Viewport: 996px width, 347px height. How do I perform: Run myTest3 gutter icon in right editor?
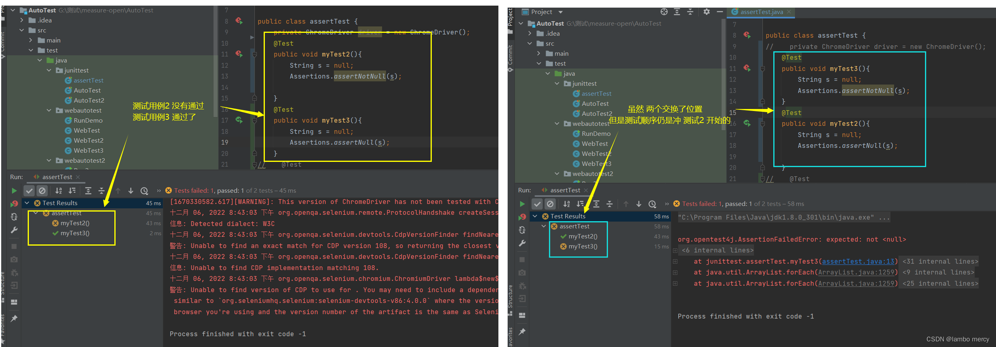(x=747, y=68)
